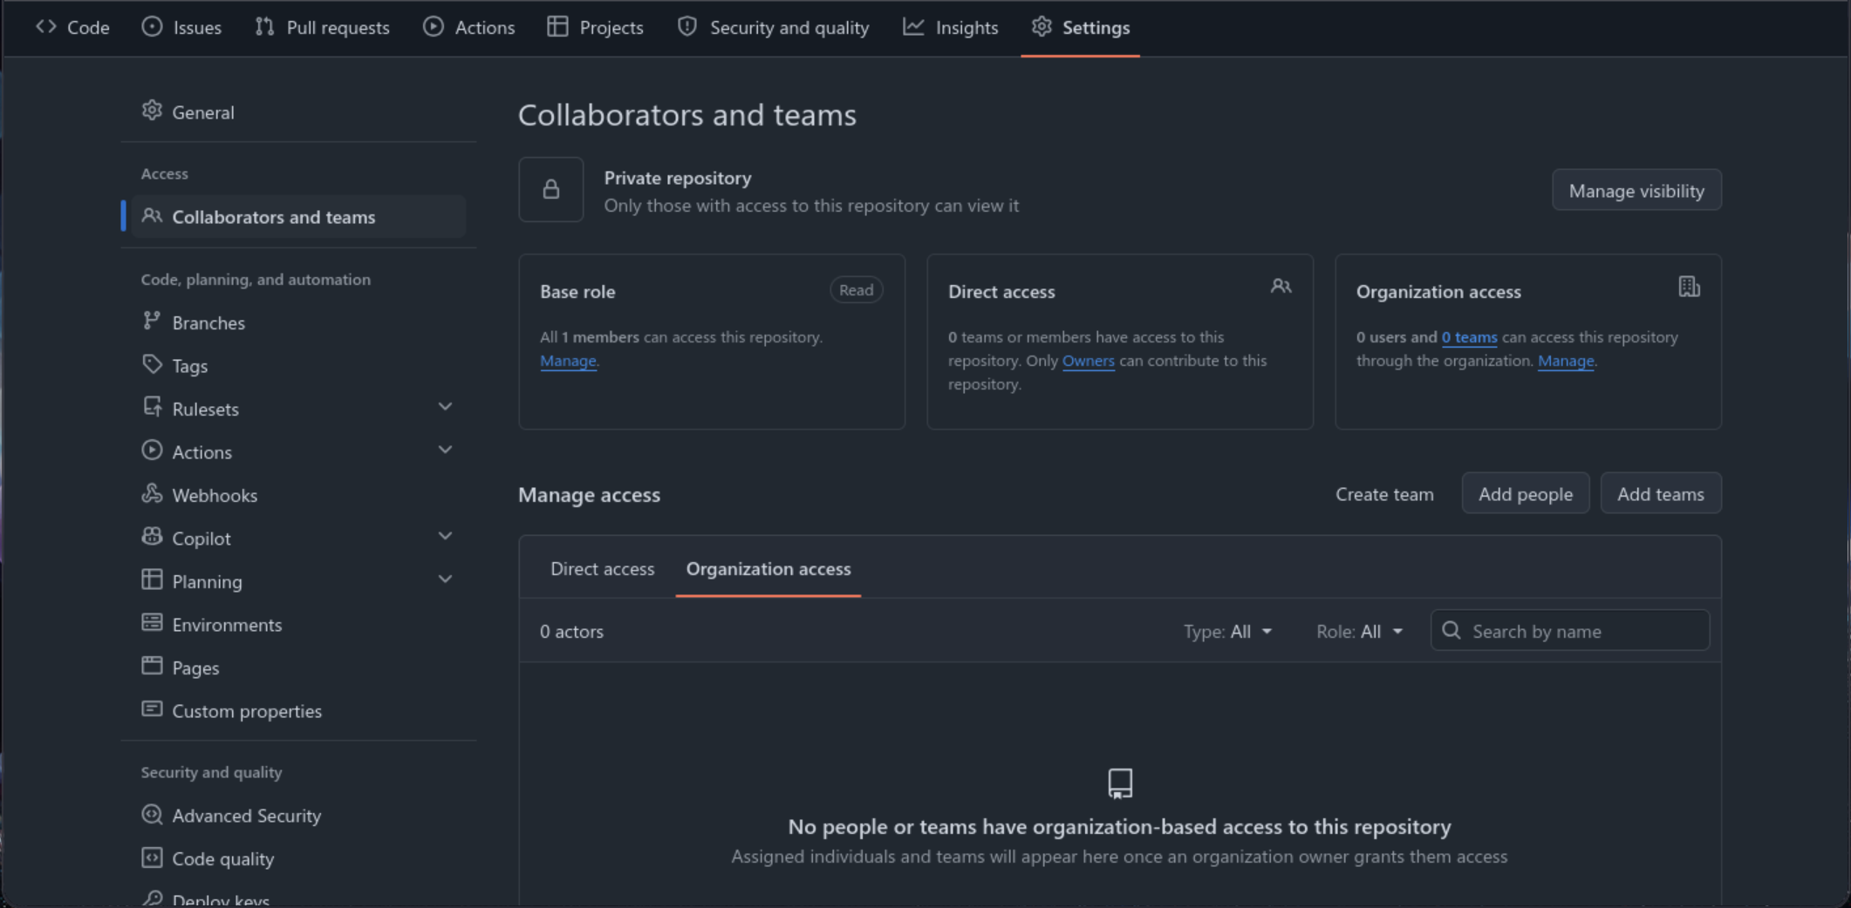Click the Planning table icon

pyautogui.click(x=152, y=579)
